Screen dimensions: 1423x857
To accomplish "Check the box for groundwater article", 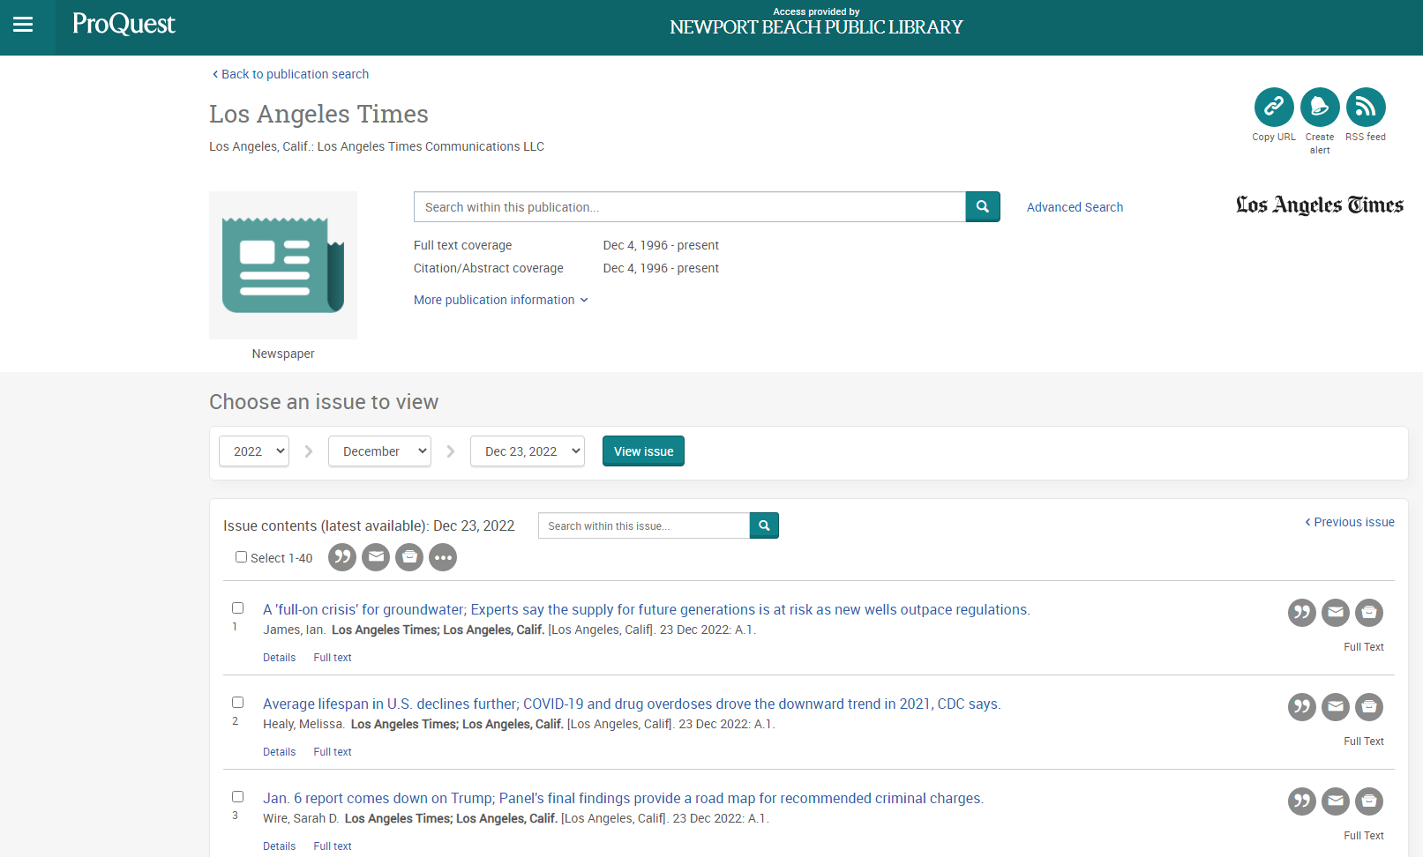I will (x=237, y=608).
